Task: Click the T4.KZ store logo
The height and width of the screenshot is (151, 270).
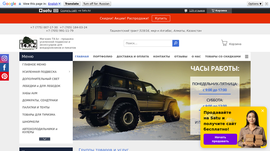Action: 28,43
